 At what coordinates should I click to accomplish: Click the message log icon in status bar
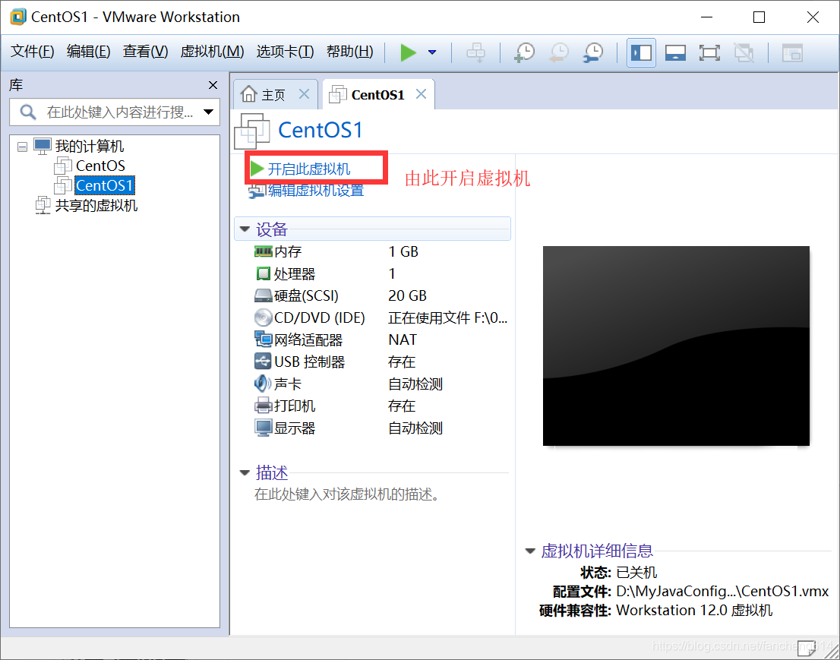807,647
